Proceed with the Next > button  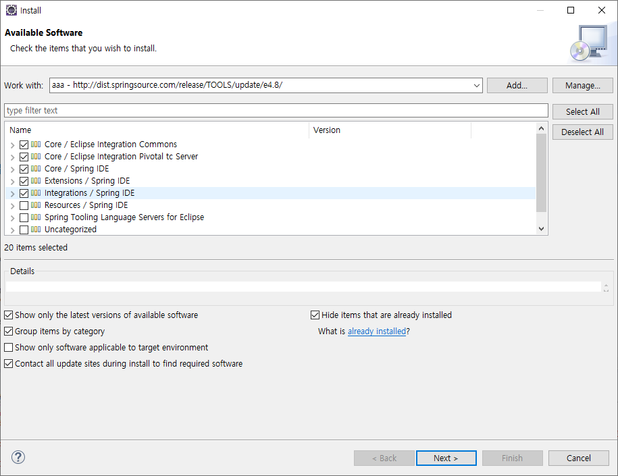446,458
